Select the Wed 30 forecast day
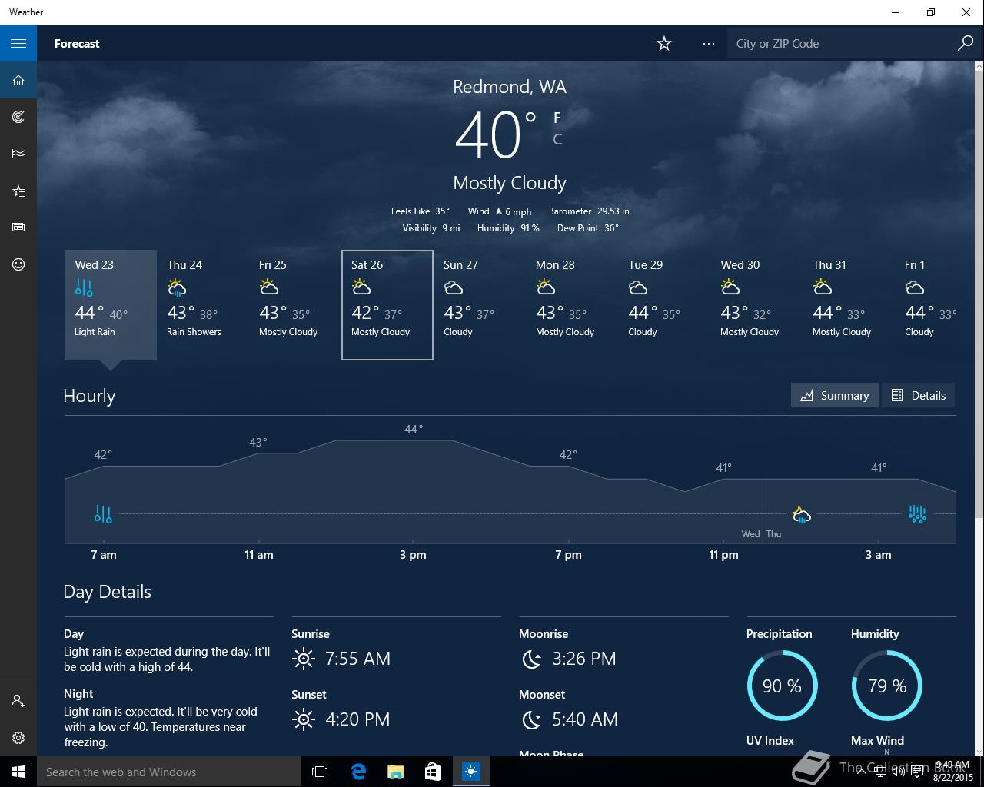This screenshot has width=984, height=787. pos(756,304)
